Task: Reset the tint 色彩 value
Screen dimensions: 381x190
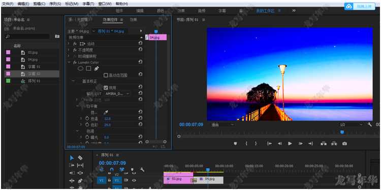Action: tap(140, 124)
